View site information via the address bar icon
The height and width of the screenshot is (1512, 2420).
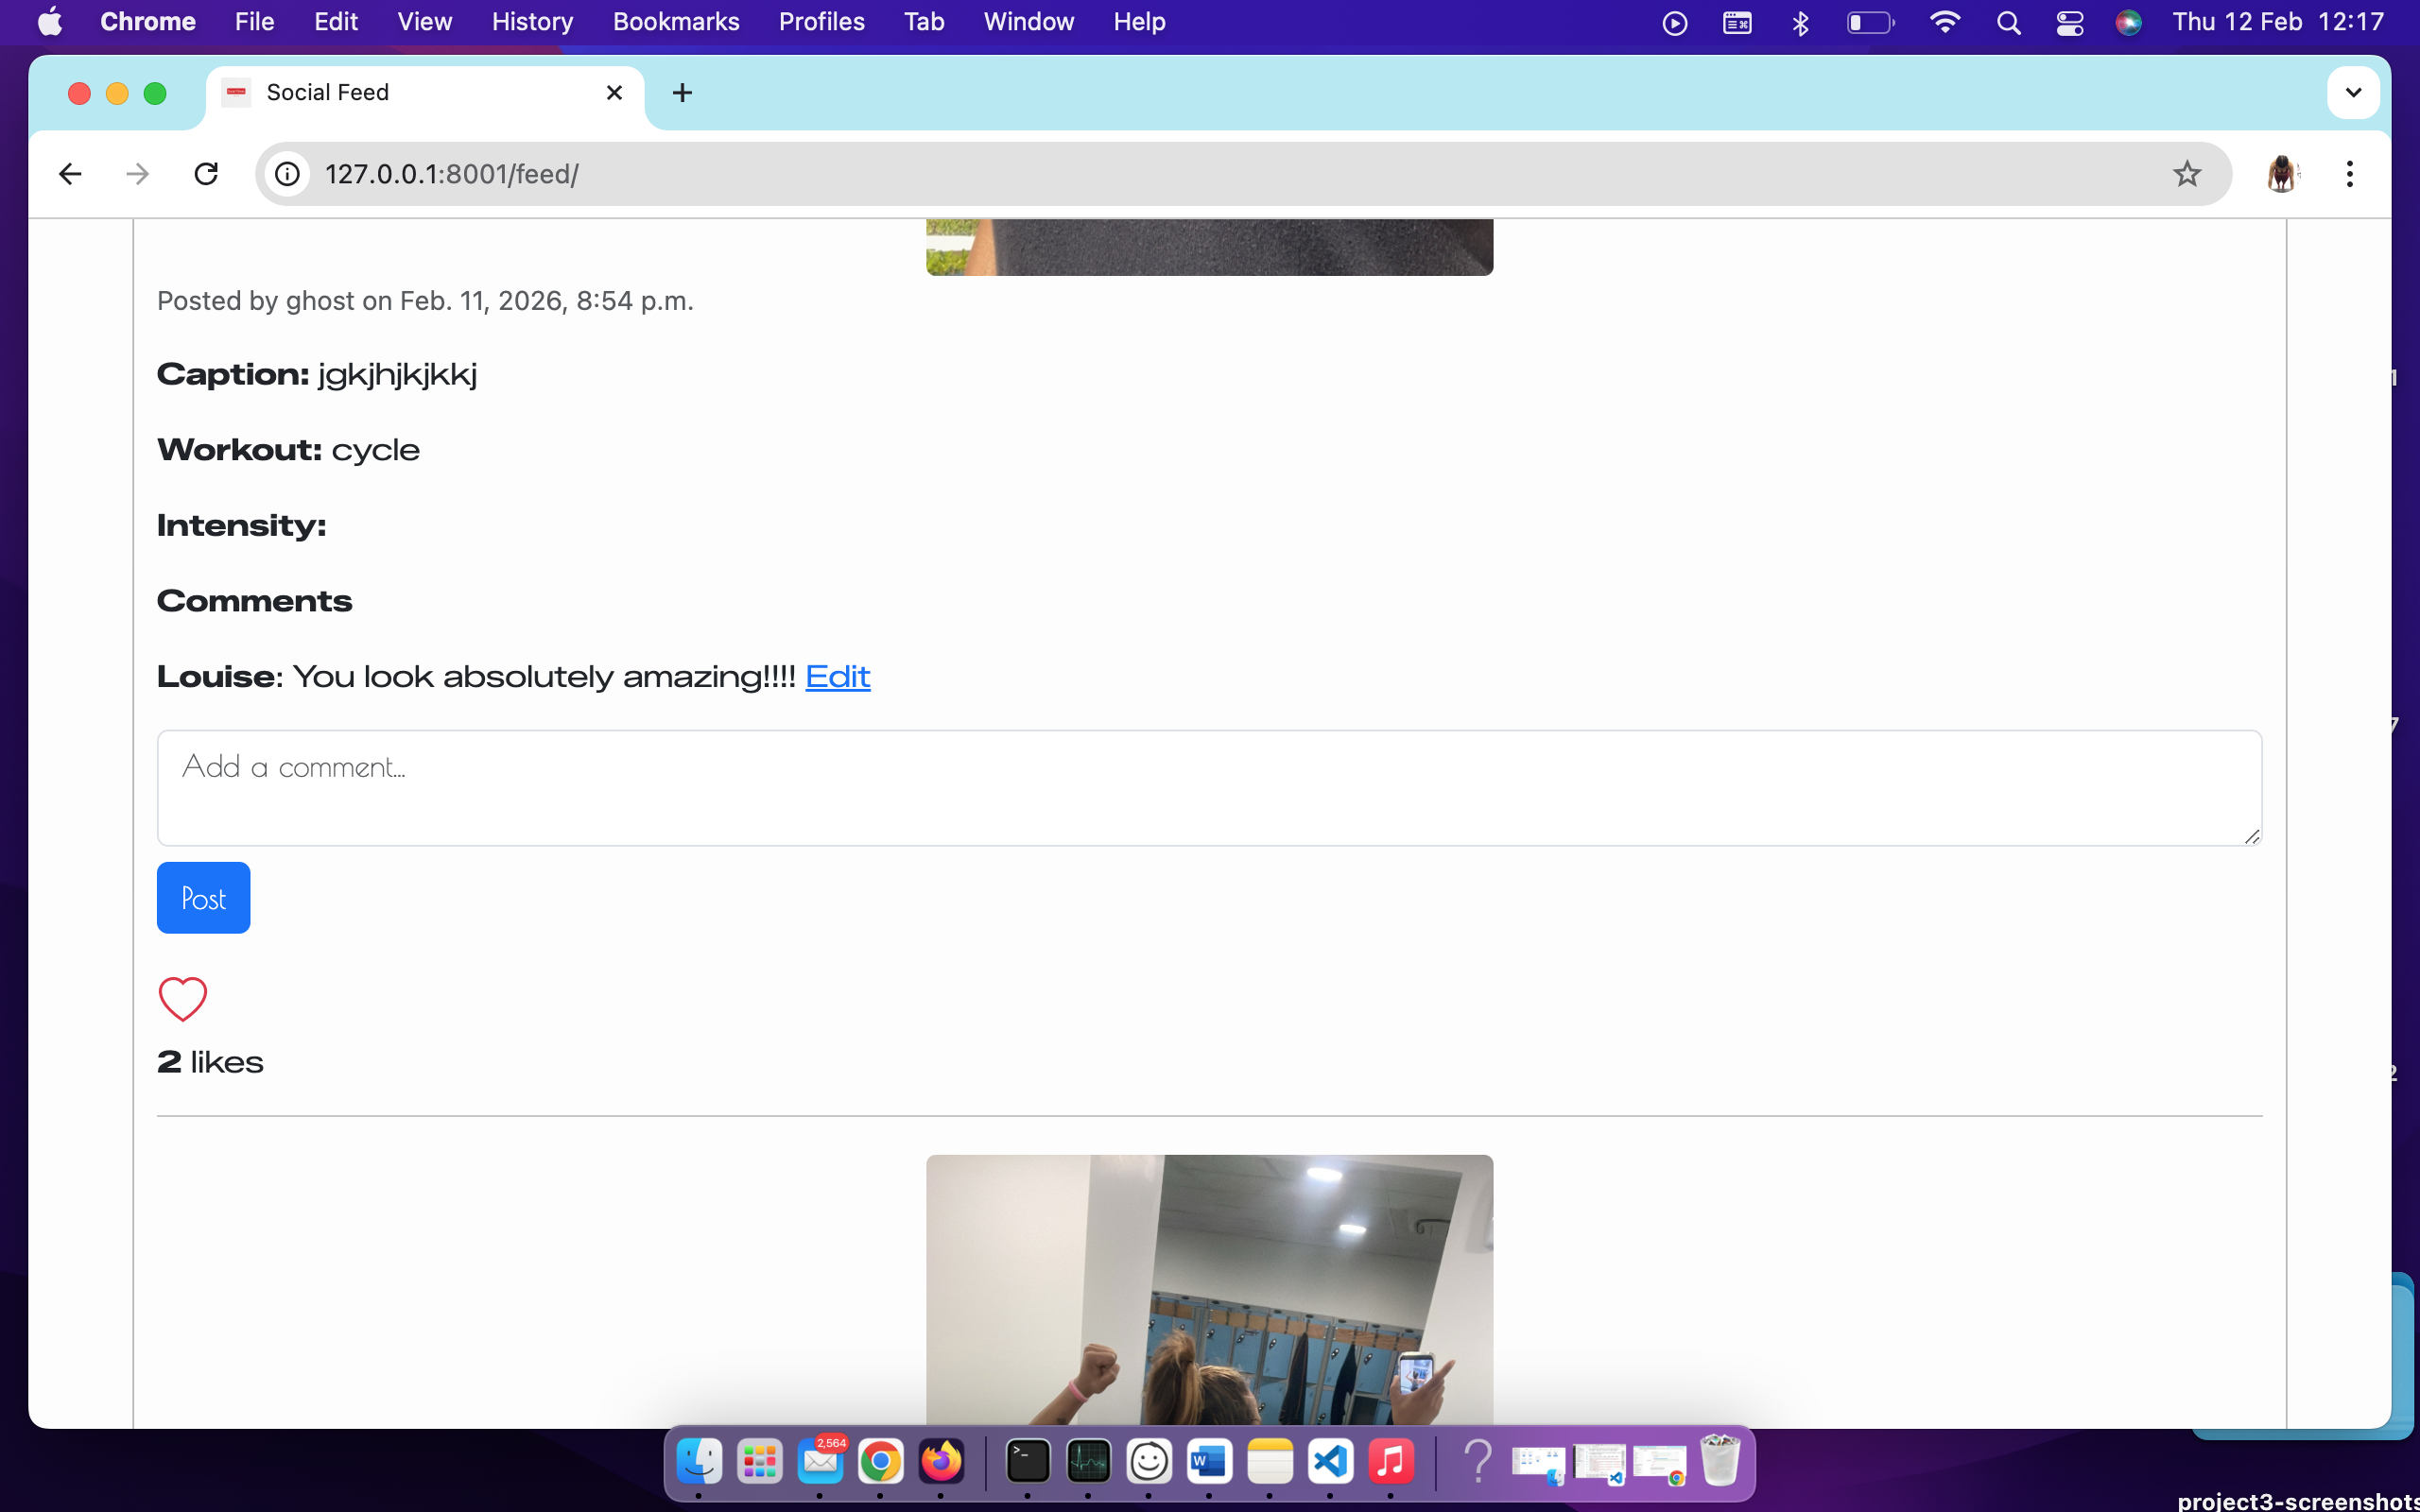click(287, 173)
